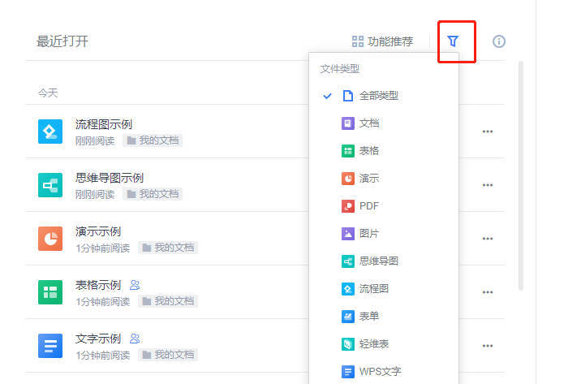Click the orange 演示 icon in menu
Viewport: 581px width, 384px height.
click(x=347, y=179)
